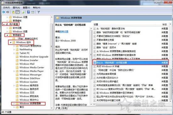Click the policy icon for 从"我的电脑"删除共享文档
The height and width of the screenshot is (115, 173).
pyautogui.click(x=95, y=29)
